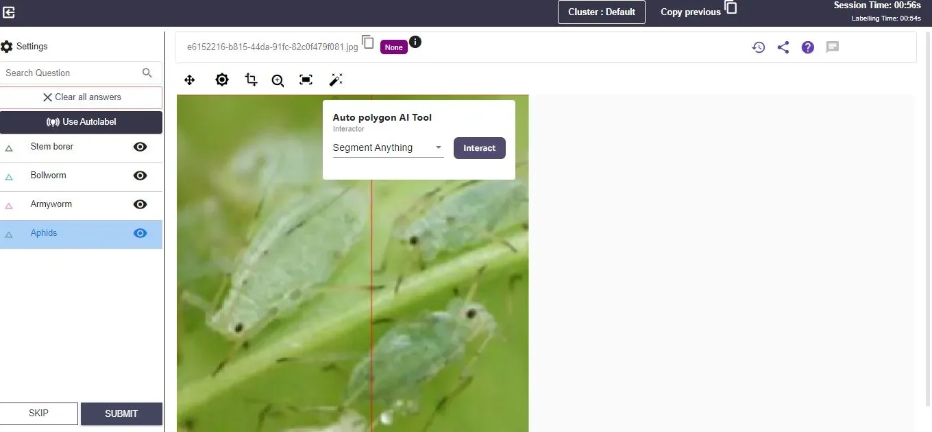Screen dimensions: 932x432
Task: Choose the Stem borer class
Action: pyautogui.click(x=51, y=147)
